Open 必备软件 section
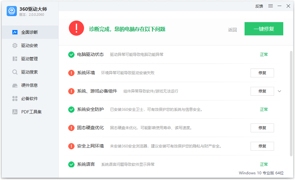295x180 pixels. [30, 99]
